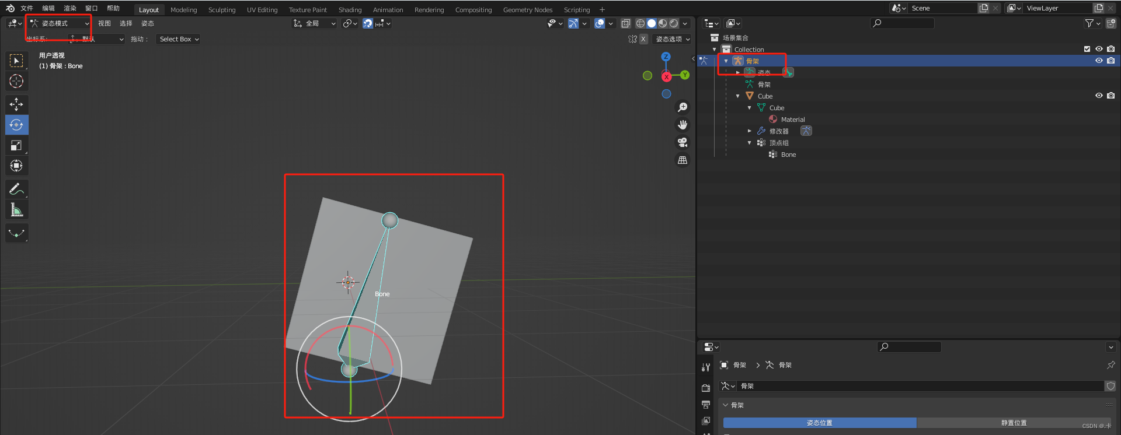Viewport: 1121px width, 435px height.
Task: Select the Select Box tool in toolbar
Action: [16, 61]
